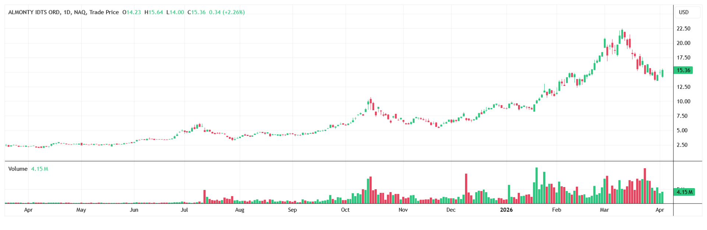The image size is (707, 230).
Task: Click the 22.50 price scale label
Action: point(683,29)
